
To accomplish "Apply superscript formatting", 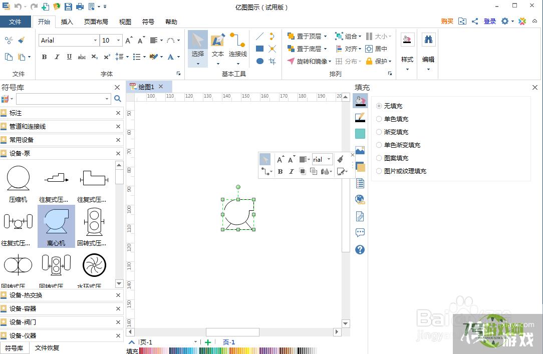I will tap(107, 57).
